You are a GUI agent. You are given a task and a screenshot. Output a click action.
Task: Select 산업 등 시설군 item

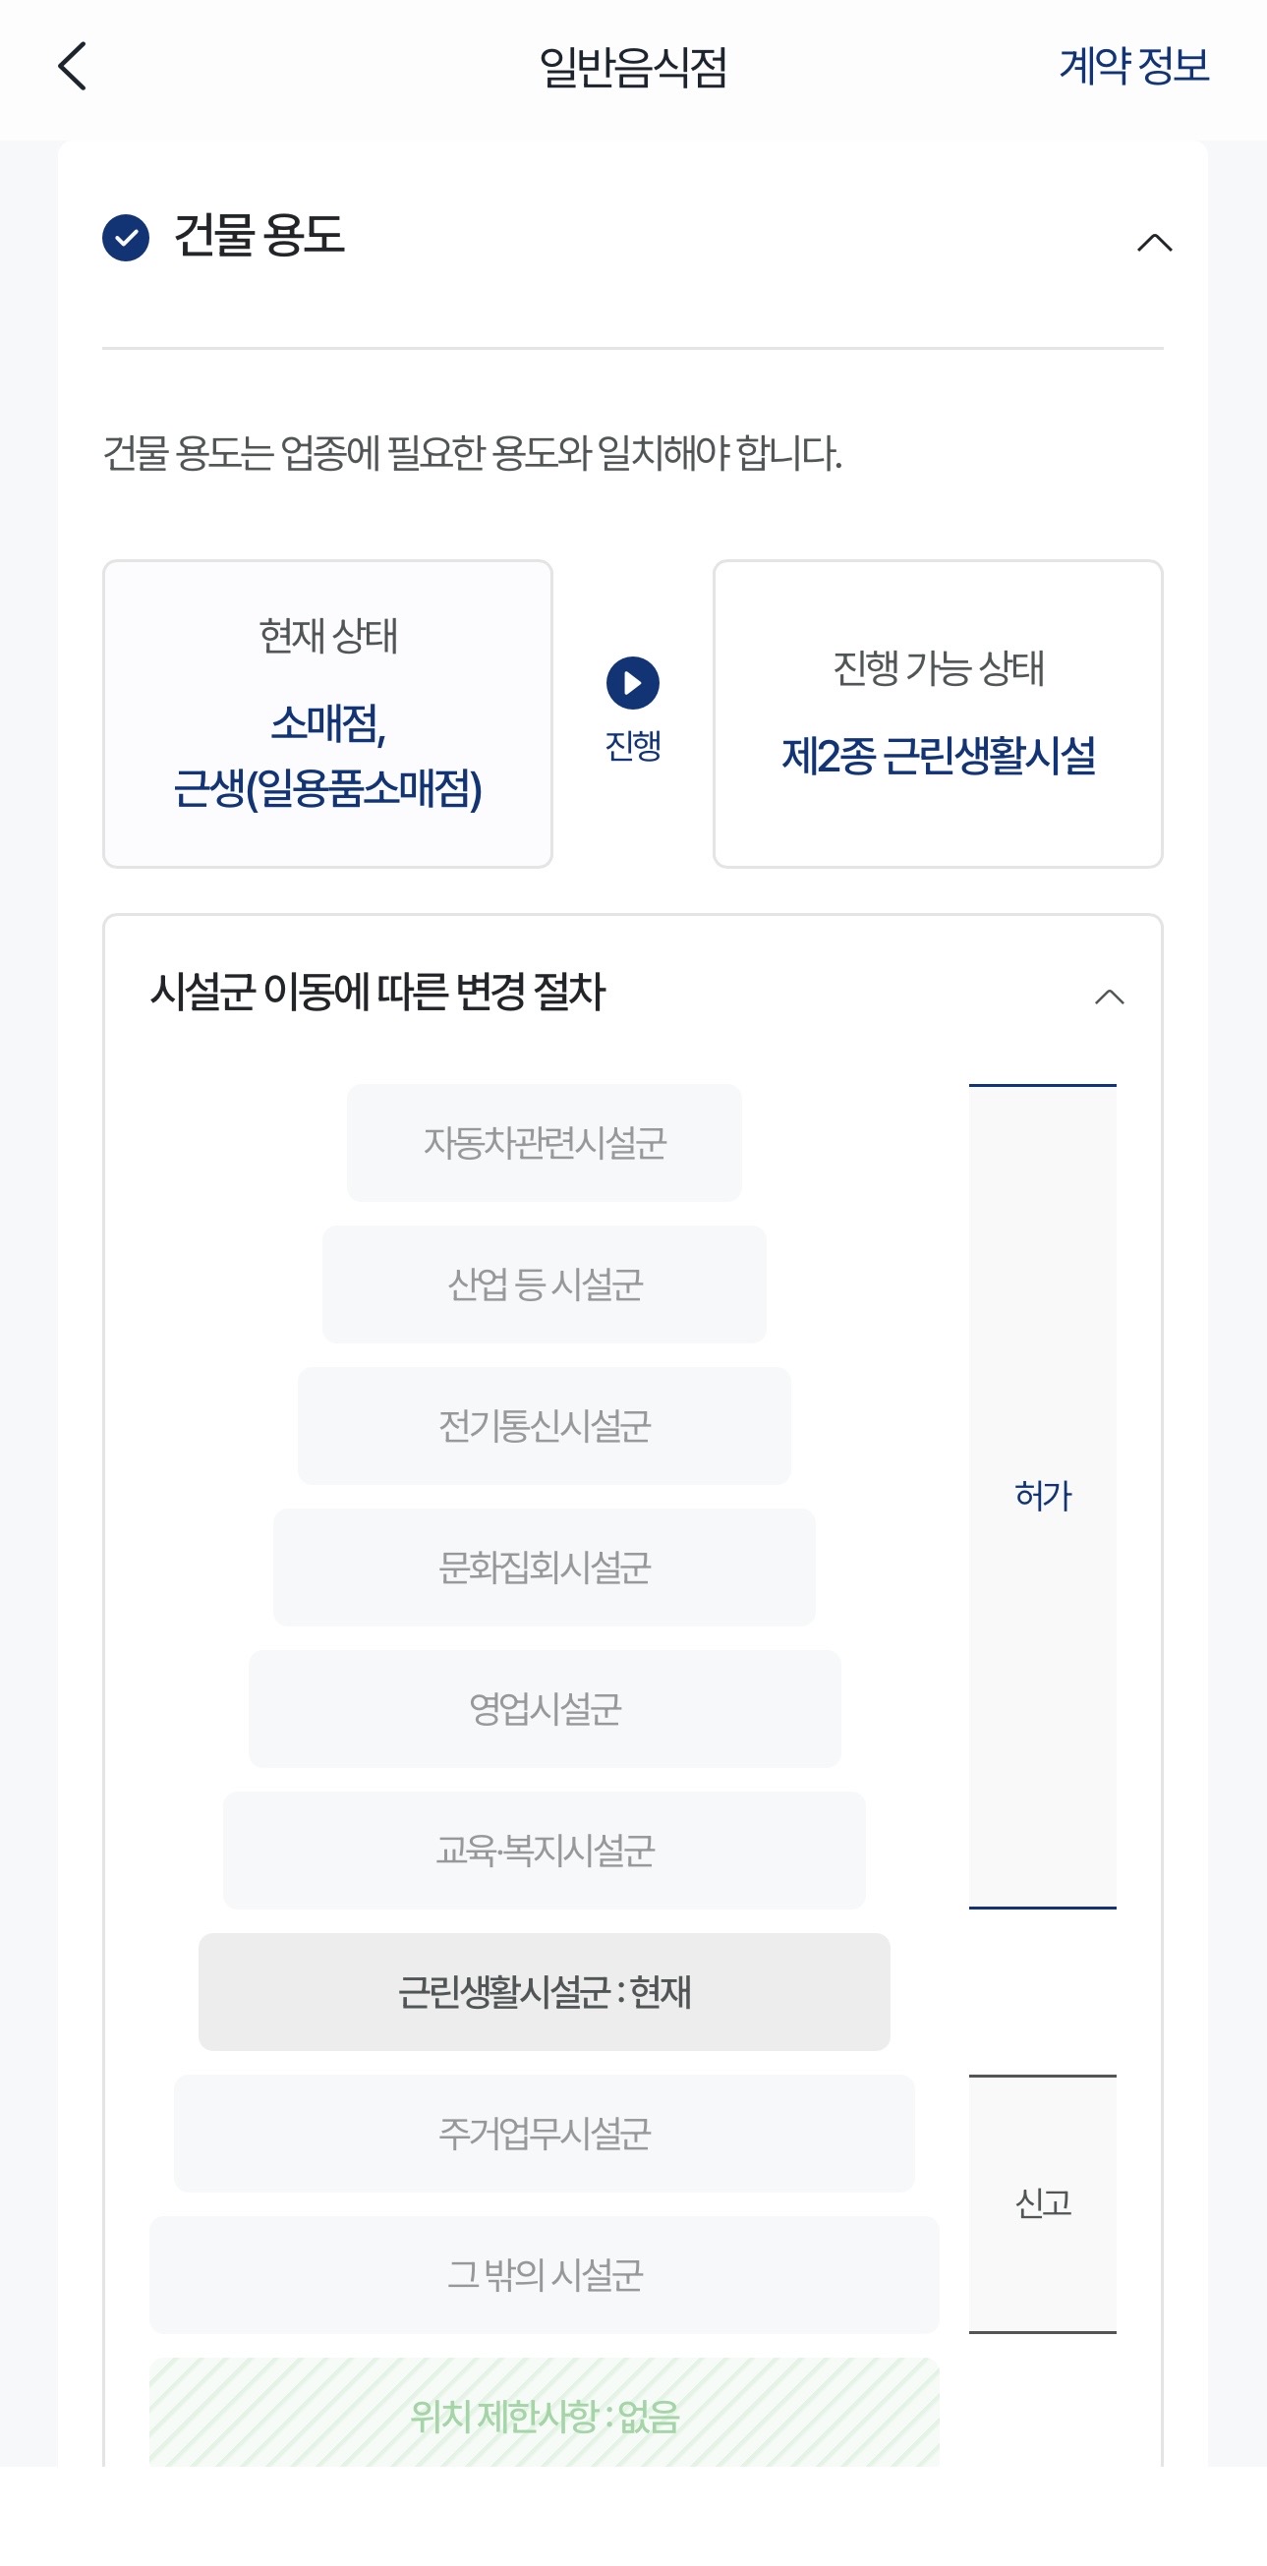(544, 1284)
